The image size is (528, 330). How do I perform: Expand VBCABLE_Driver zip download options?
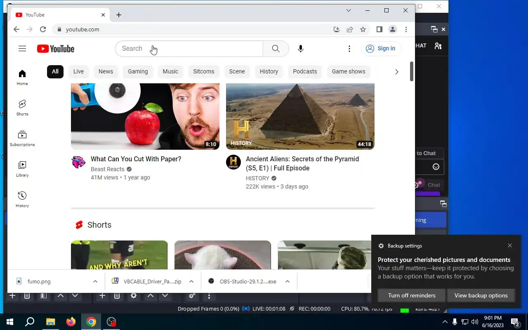tap(191, 281)
